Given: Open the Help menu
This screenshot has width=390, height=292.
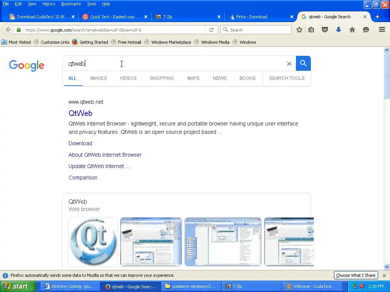Looking at the screenshot, I should [x=106, y=4].
